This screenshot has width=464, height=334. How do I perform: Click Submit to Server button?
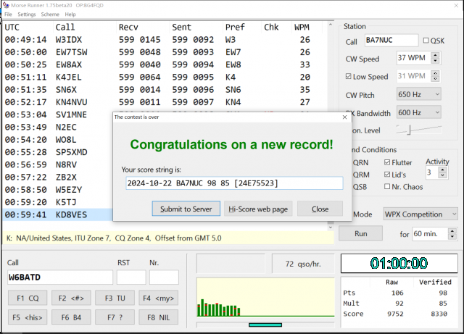tap(186, 209)
